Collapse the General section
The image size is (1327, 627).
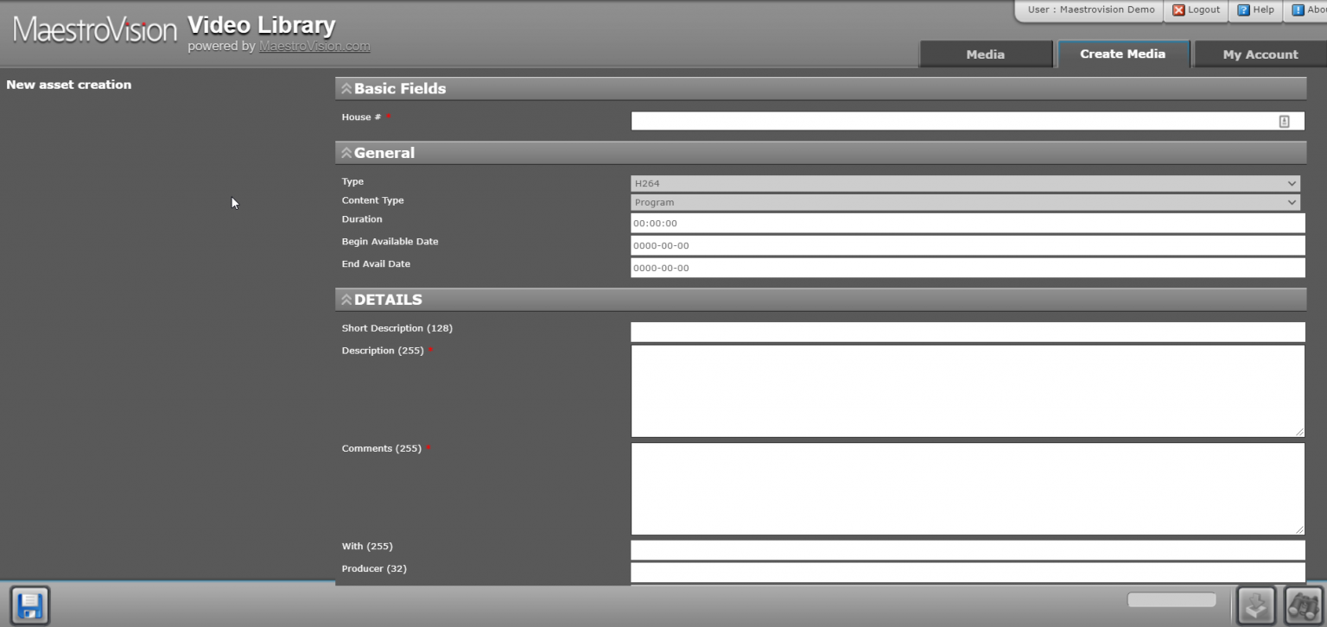tap(346, 152)
